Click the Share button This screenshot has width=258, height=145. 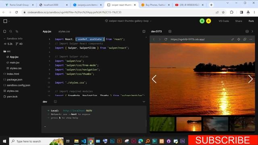point(239,21)
